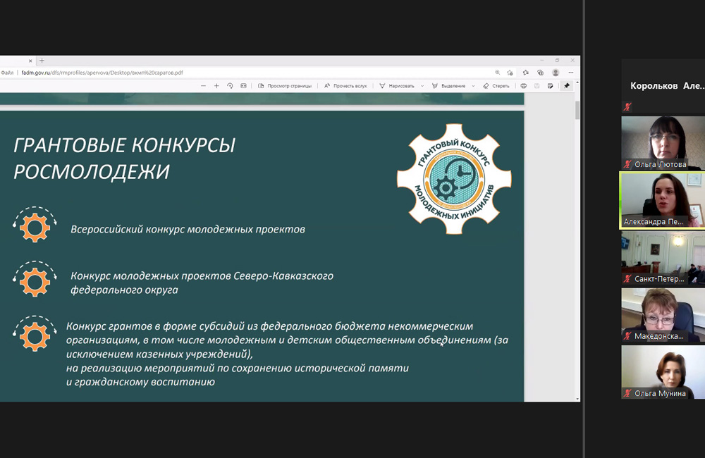Zoom out the PDF with minus icon
This screenshot has width=705, height=458.
click(203, 86)
